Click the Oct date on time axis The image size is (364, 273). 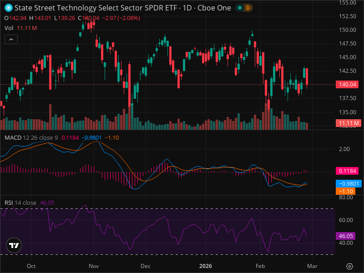31,266
